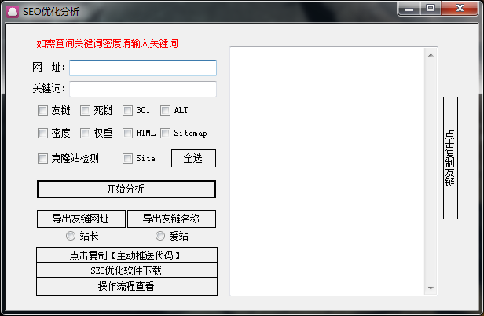The width and height of the screenshot is (484, 316).
Task: Select the 站长 radio button
Action: tap(71, 236)
